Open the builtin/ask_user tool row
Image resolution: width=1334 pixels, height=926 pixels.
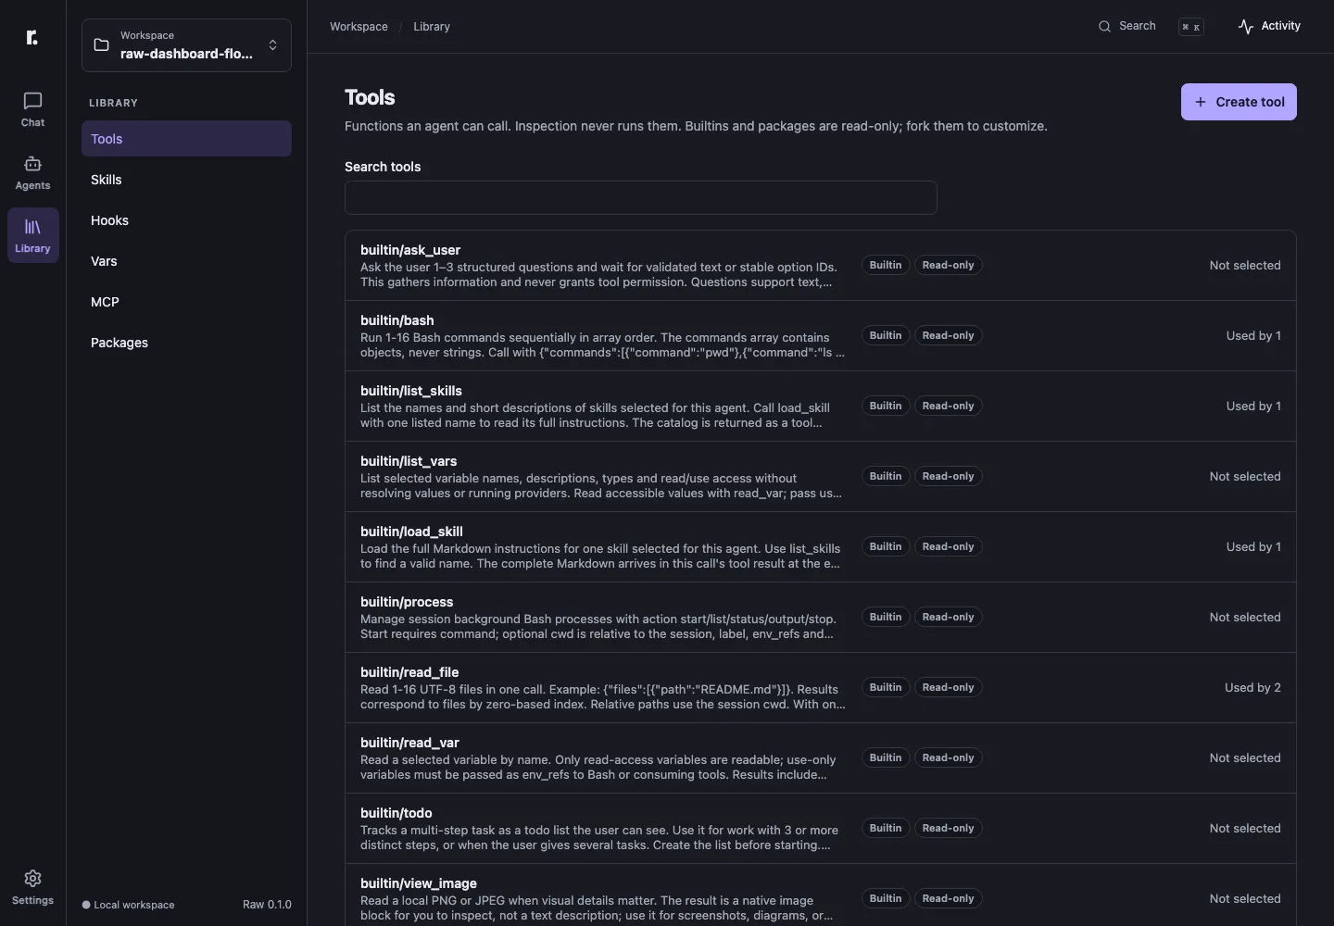[820, 266]
